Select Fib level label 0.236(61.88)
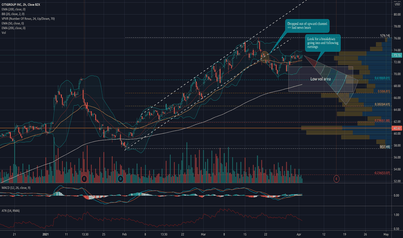The width and height of the screenshot is (403, 238). pos(382,120)
